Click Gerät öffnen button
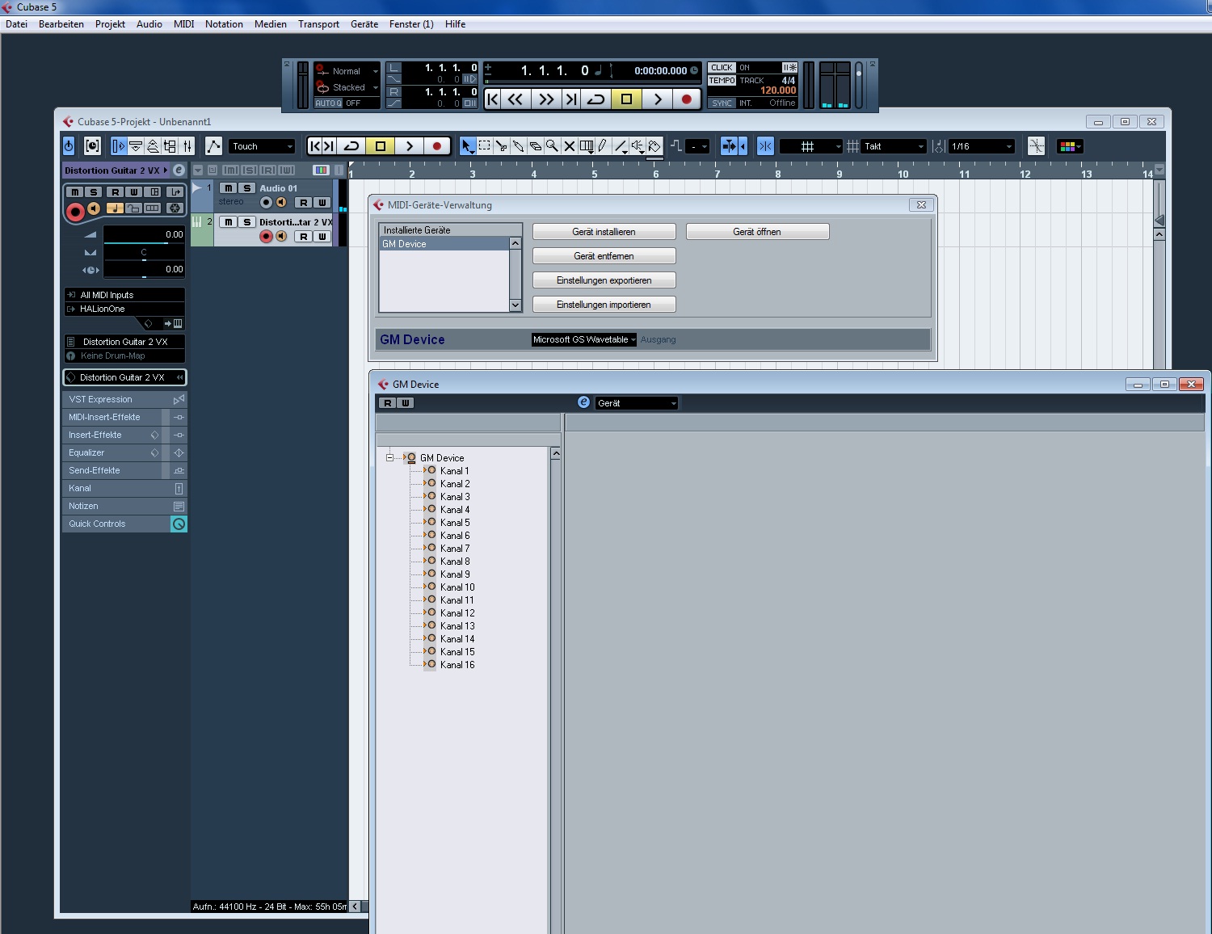 (x=757, y=232)
